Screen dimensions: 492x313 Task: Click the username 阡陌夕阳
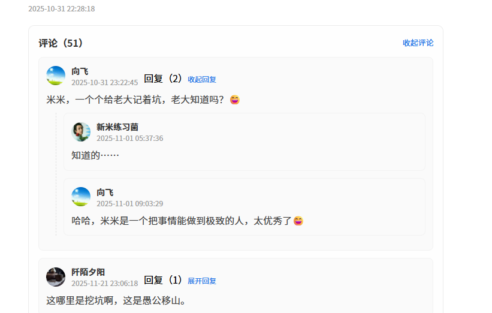click(x=88, y=272)
